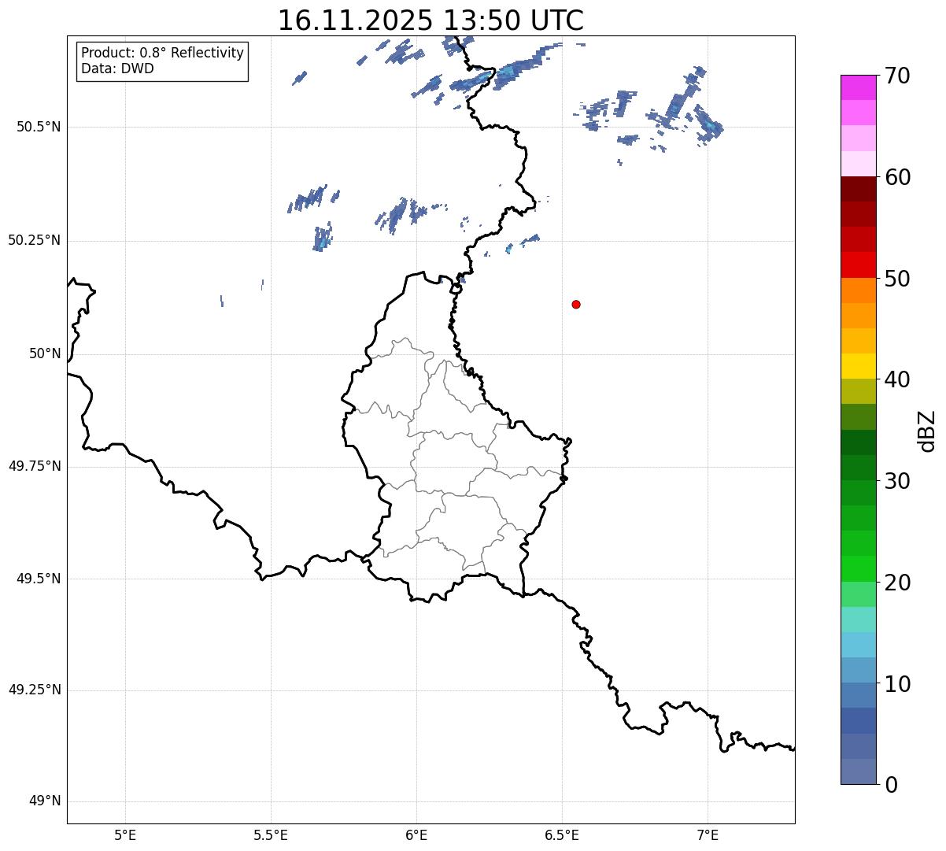Click the 6.5°E longitude axis label
The height and width of the screenshot is (851, 946).
(x=562, y=834)
